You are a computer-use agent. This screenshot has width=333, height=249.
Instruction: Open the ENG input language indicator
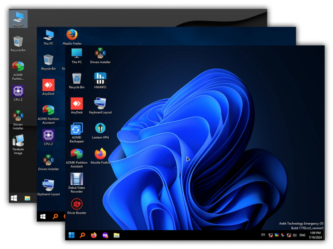coord(303,235)
